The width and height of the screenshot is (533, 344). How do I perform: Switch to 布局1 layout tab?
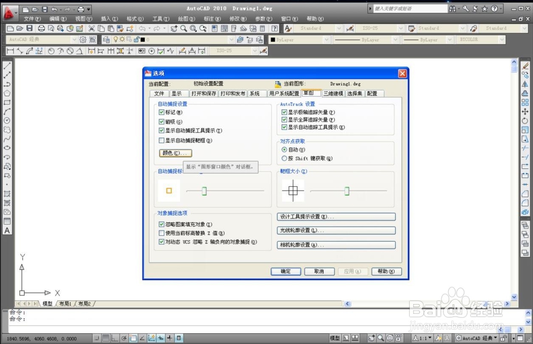66,303
